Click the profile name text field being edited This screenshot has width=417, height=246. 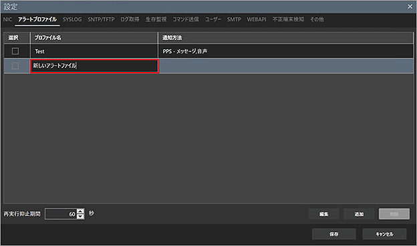[x=95, y=66]
